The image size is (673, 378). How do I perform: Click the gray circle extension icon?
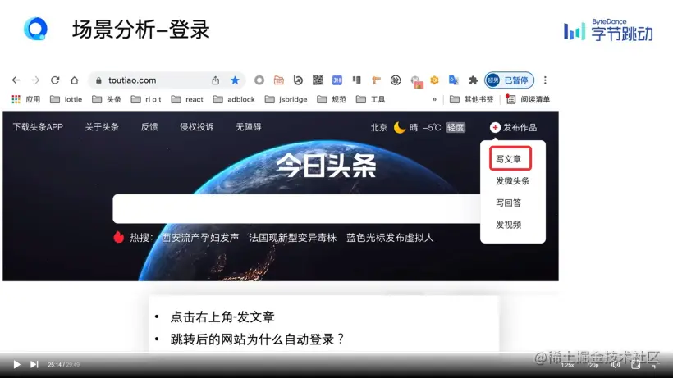(259, 80)
